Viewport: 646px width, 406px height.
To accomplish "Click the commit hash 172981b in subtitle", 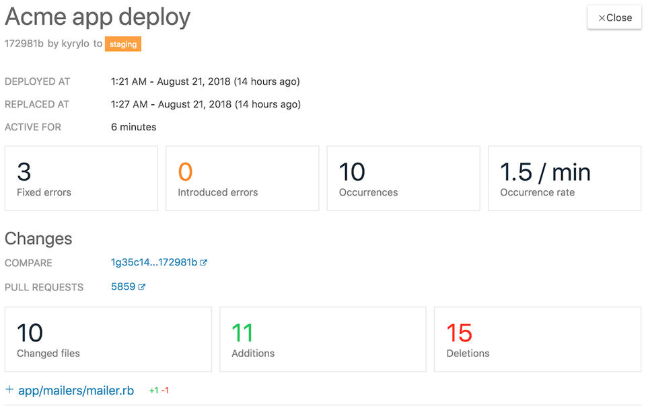I will click(24, 44).
